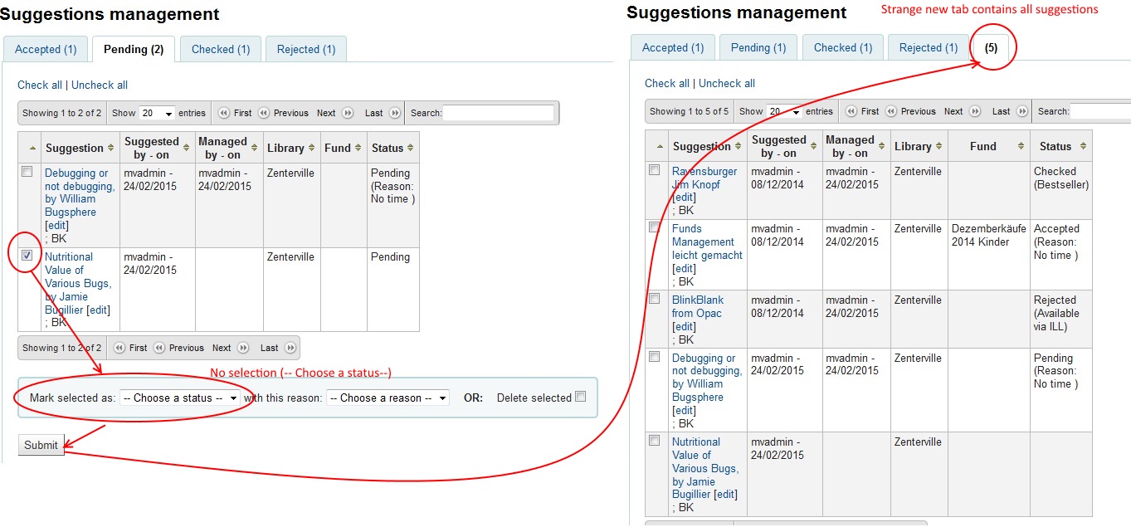Screen dimensions: 1131x527
Task: Open the Ravensburger Jim Knopf suggestion link
Action: (704, 178)
